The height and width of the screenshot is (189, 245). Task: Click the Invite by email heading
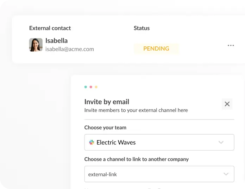pos(107,102)
